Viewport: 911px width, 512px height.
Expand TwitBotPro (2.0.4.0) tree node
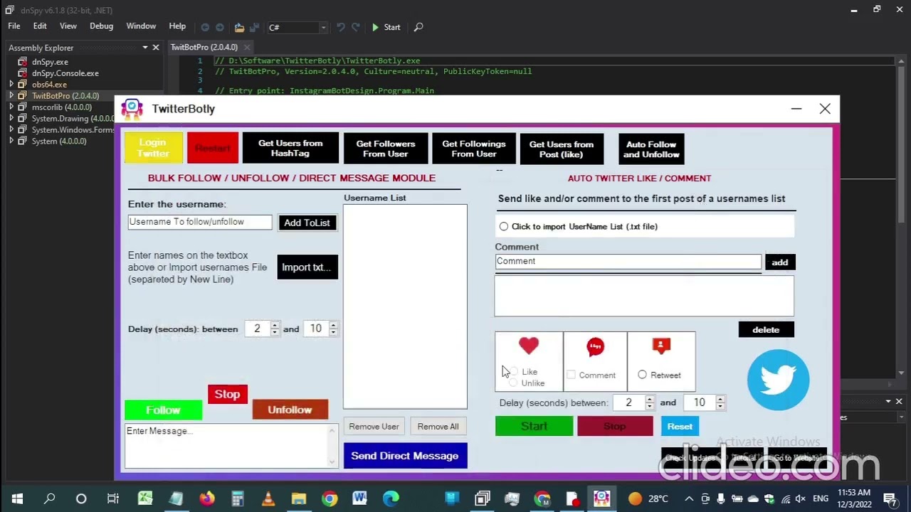click(x=11, y=96)
